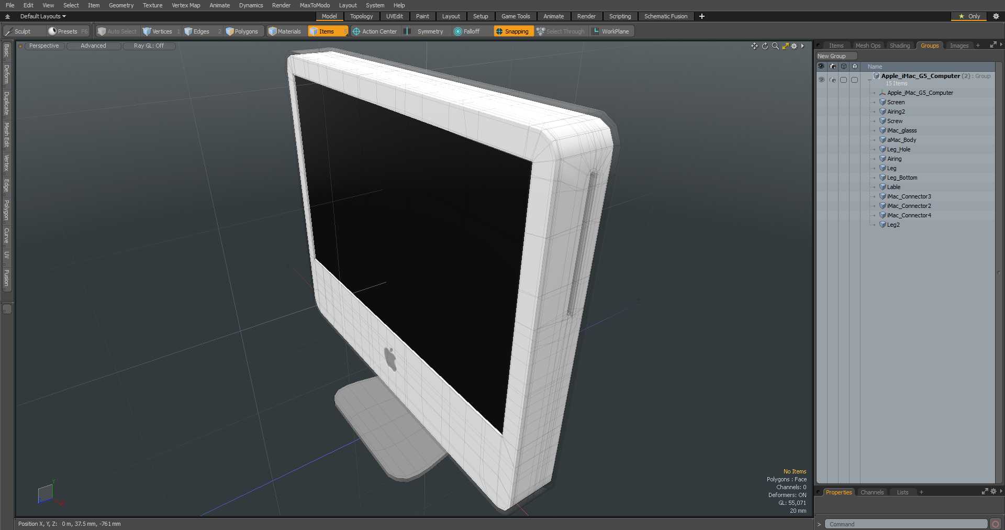Select Items mode in toolbar

point(328,31)
